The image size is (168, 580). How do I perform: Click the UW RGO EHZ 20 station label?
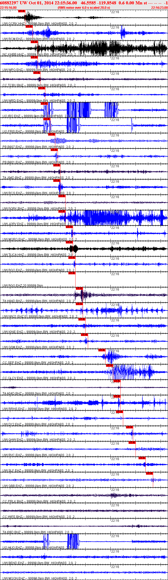click(x=23, y=286)
